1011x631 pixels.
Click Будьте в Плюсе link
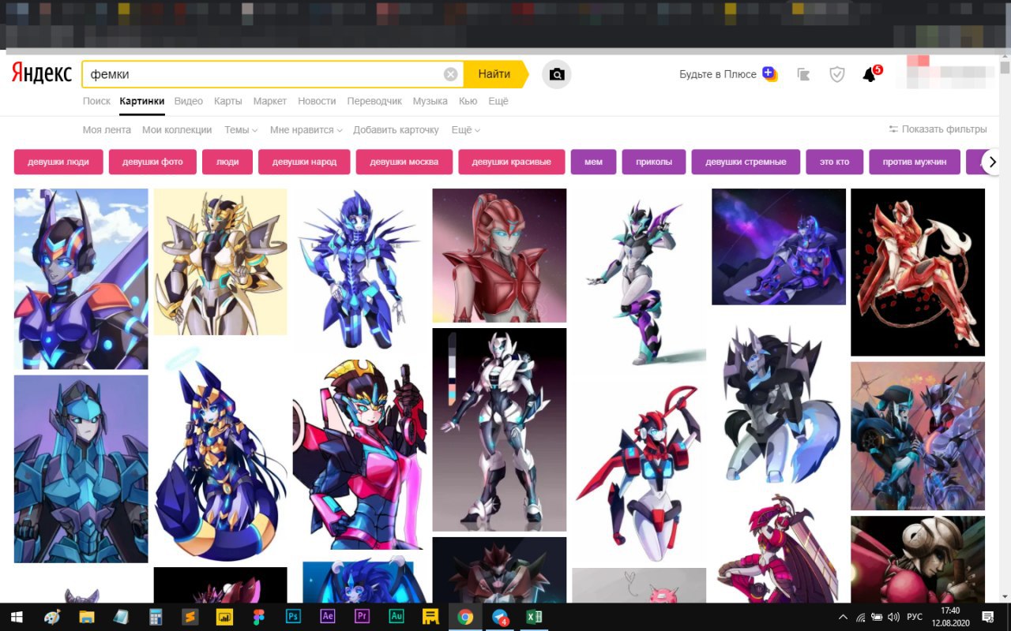[718, 74]
